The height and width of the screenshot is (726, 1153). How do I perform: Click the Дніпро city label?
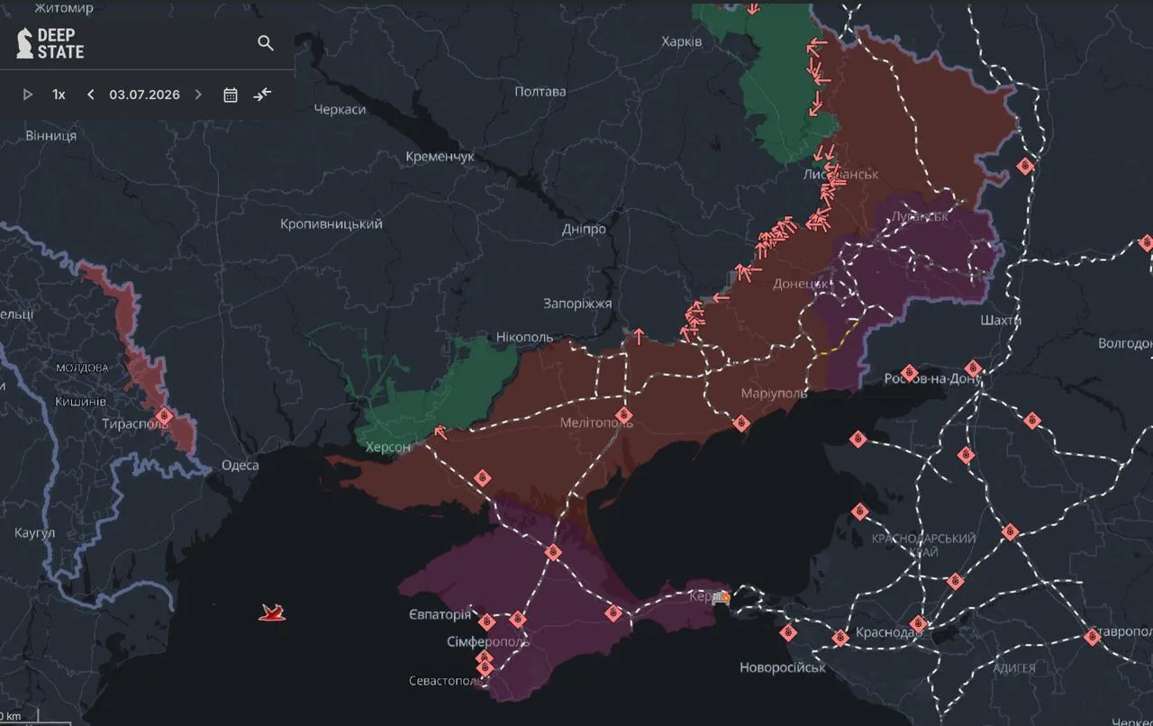coord(584,229)
